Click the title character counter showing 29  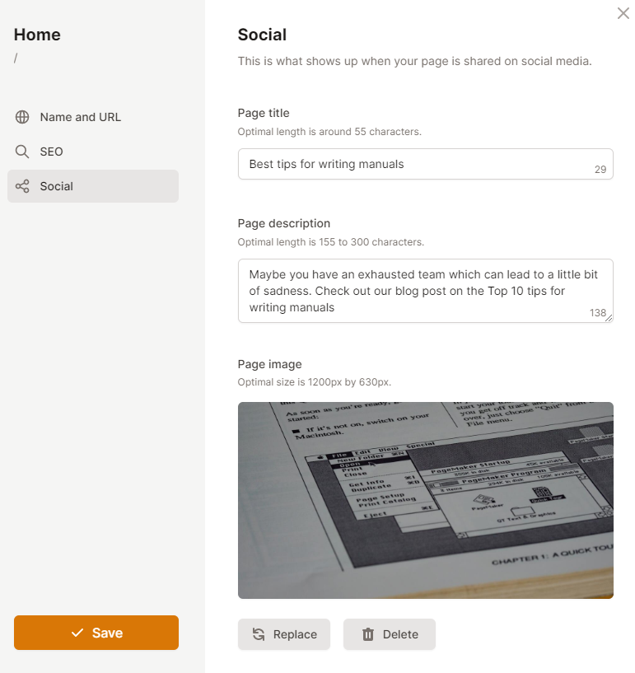600,171
